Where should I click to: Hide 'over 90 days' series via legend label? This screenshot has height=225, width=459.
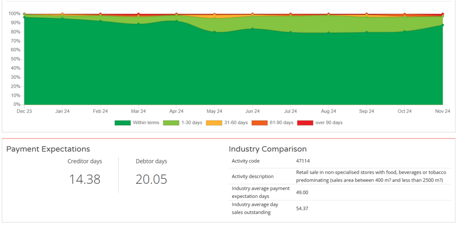(328, 123)
